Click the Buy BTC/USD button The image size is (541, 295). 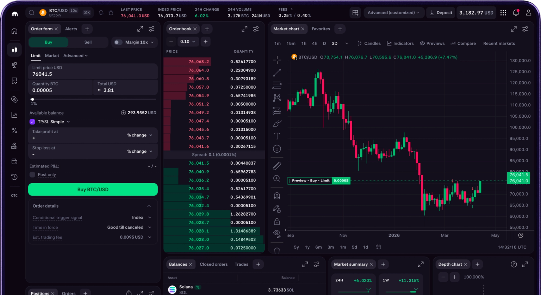coord(93,189)
